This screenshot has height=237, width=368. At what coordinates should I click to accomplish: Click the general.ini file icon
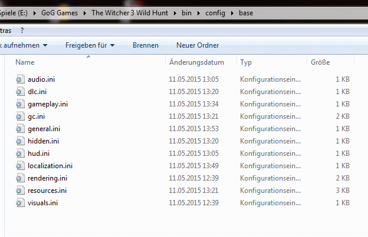coord(20,129)
